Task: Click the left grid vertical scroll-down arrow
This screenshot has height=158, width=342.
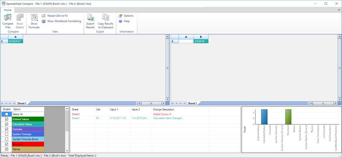Action: pyautogui.click(x=168, y=99)
